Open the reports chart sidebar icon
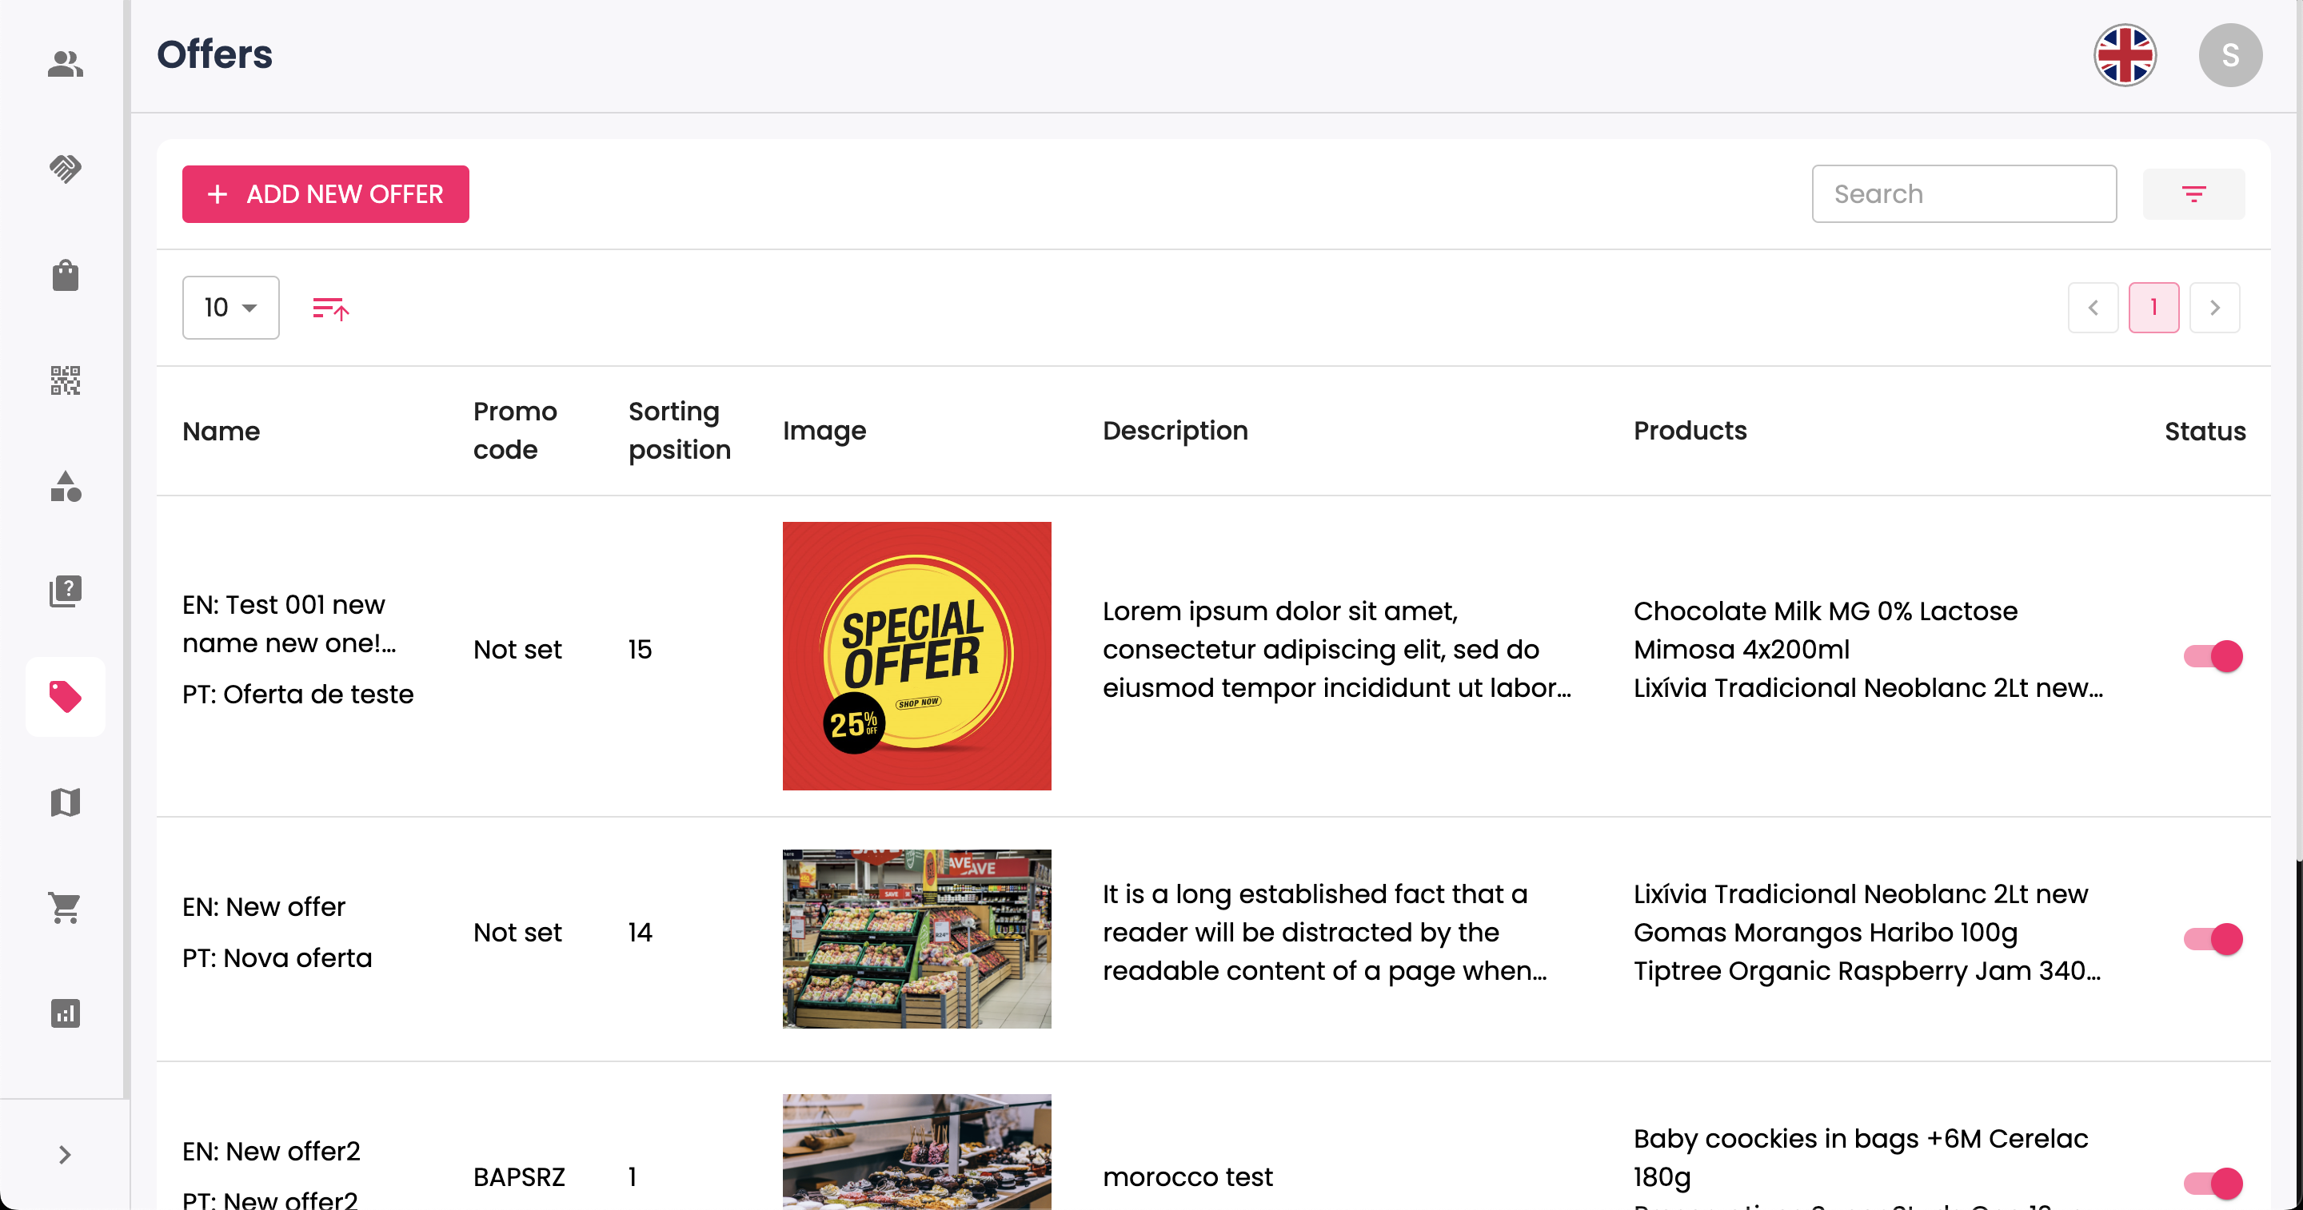 click(66, 1013)
